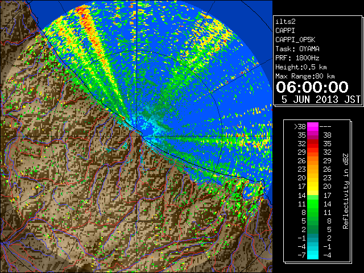Pick the orange swatch in reflectivity legend

click(x=313, y=161)
